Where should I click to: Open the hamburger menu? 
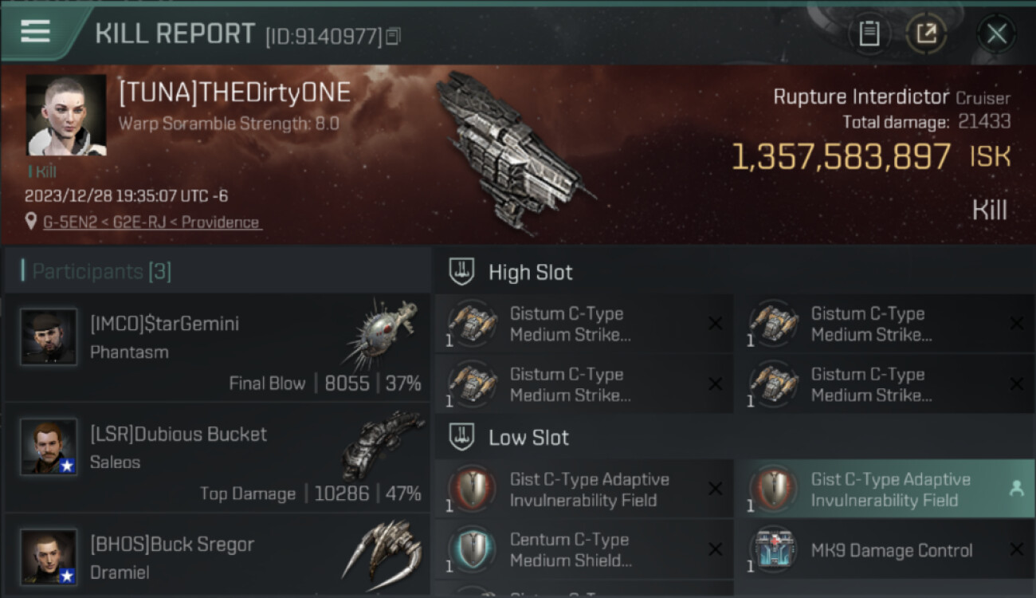(x=35, y=31)
